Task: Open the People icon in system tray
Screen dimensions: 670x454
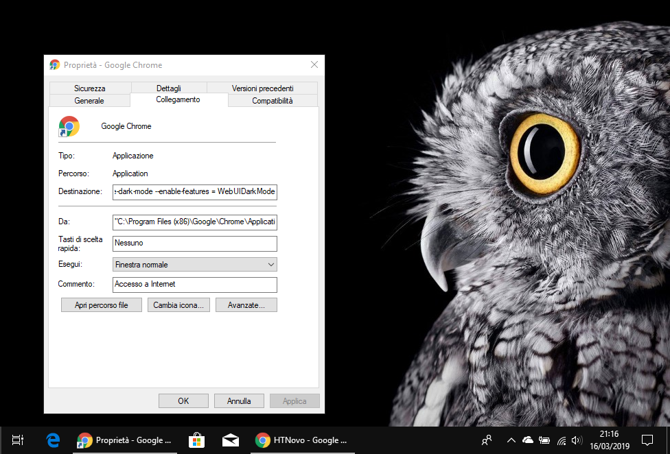Action: pos(486,440)
